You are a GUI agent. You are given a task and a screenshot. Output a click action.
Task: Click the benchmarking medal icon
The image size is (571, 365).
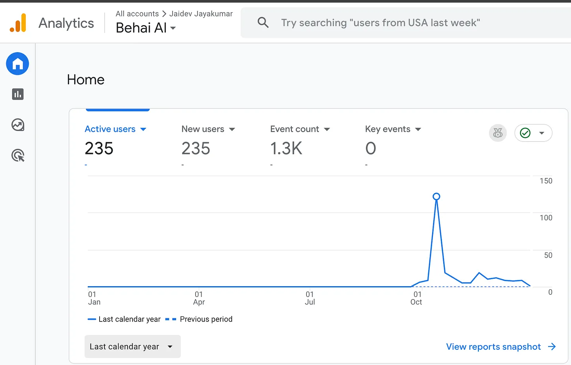coord(498,133)
